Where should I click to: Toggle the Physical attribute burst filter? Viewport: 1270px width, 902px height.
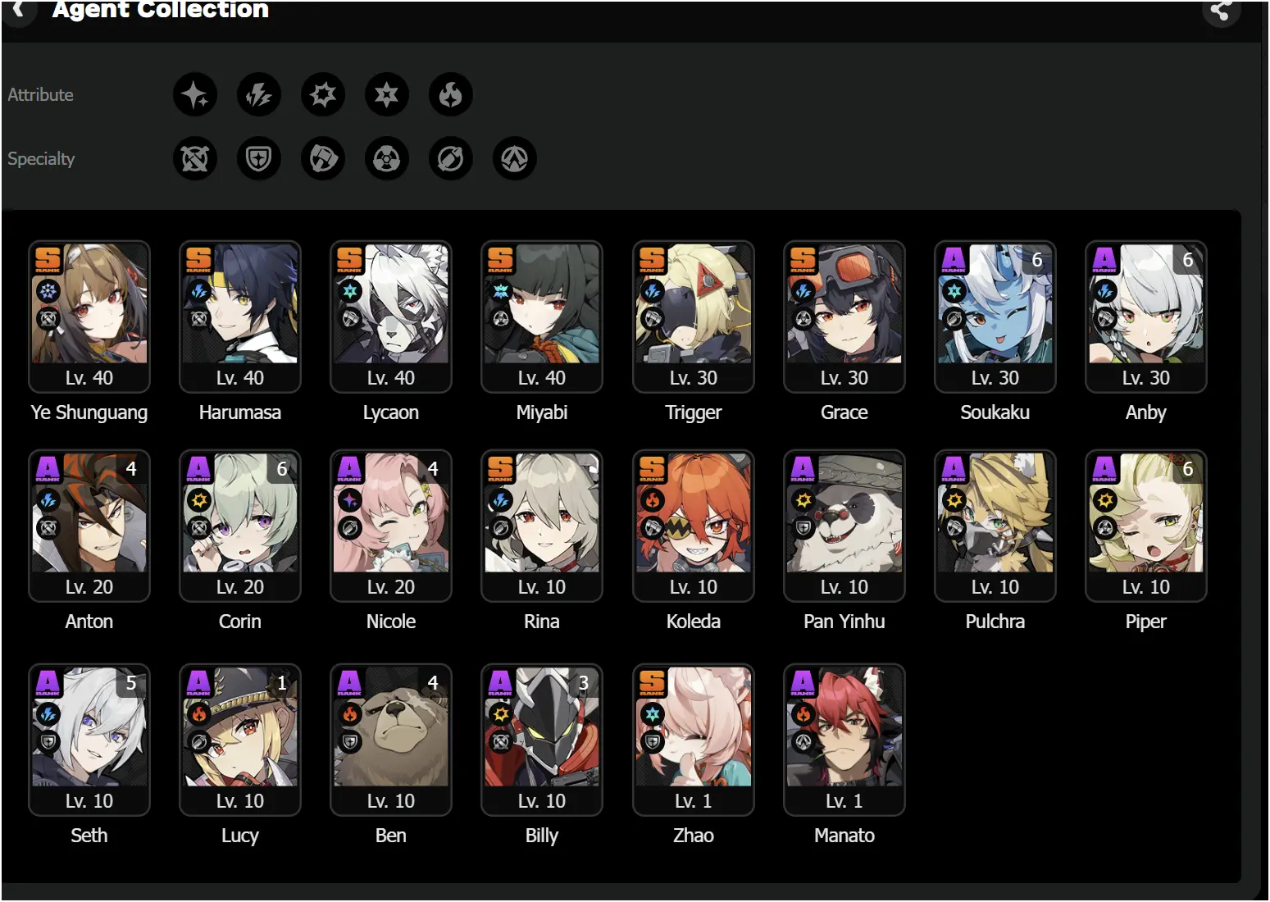[323, 95]
